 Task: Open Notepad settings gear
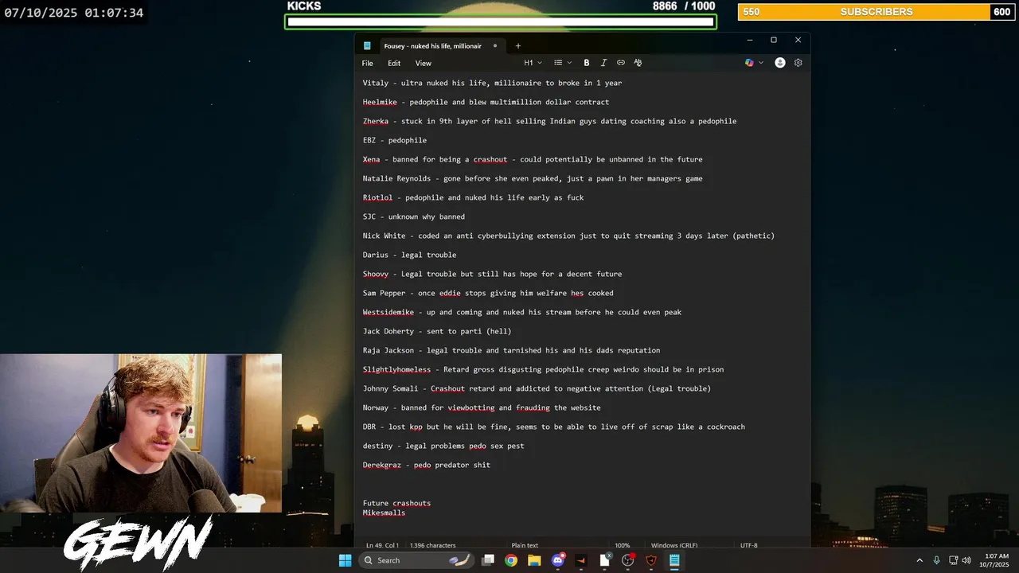coord(798,63)
